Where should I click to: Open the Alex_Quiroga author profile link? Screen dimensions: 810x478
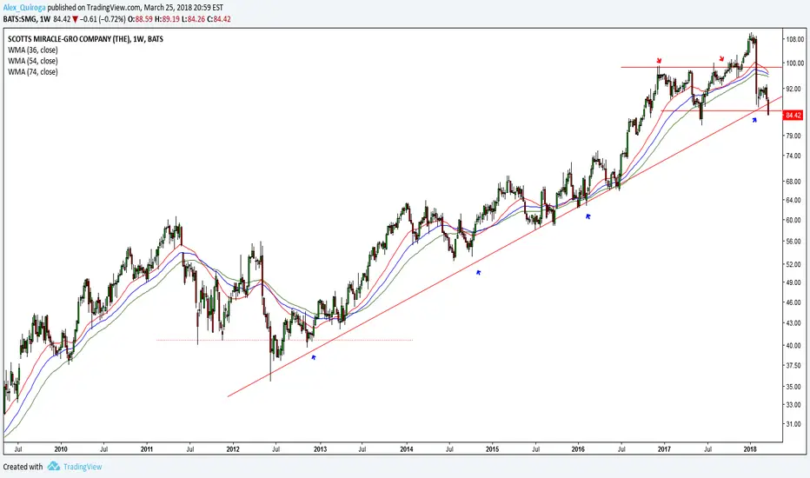coord(24,9)
